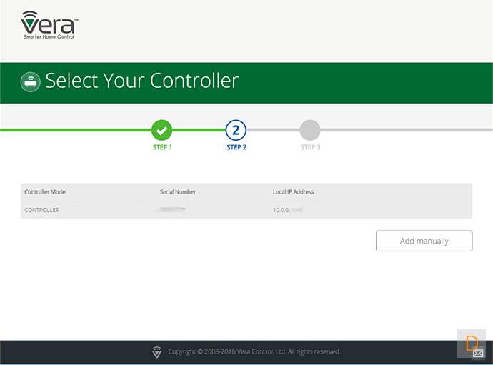Screen dimensions: 493x365
Task: Click the STEP 3 label
Action: [310, 147]
